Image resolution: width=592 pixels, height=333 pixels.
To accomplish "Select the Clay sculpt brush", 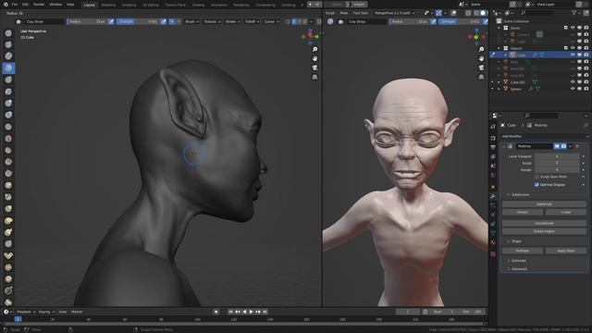I will pyautogui.click(x=8, y=56).
